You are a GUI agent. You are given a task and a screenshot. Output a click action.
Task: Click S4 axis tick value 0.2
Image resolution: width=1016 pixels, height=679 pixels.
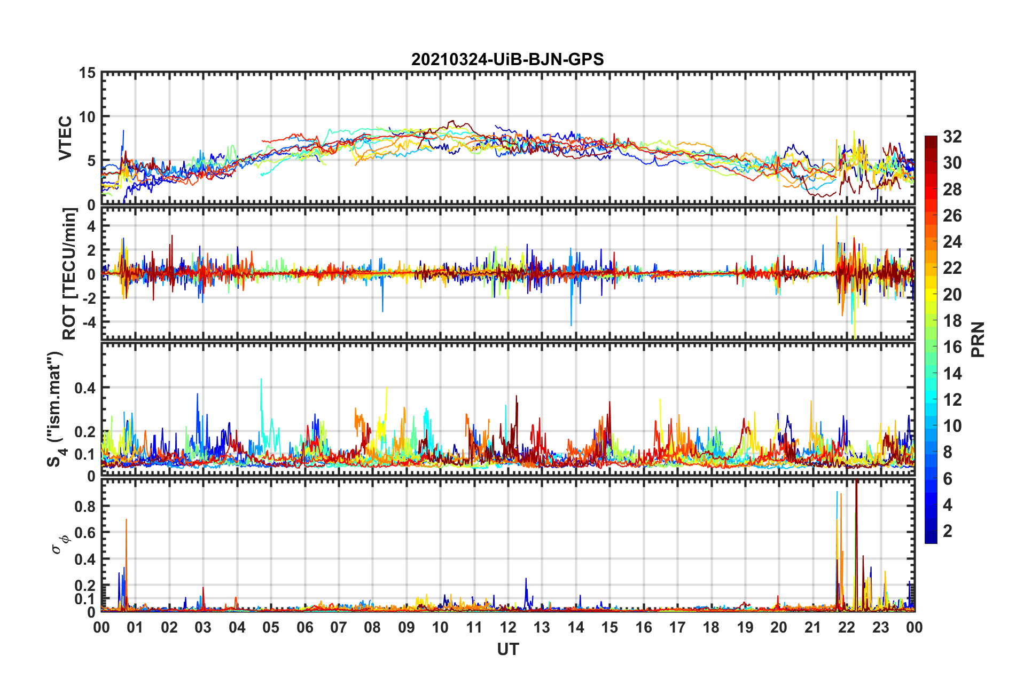[84, 432]
